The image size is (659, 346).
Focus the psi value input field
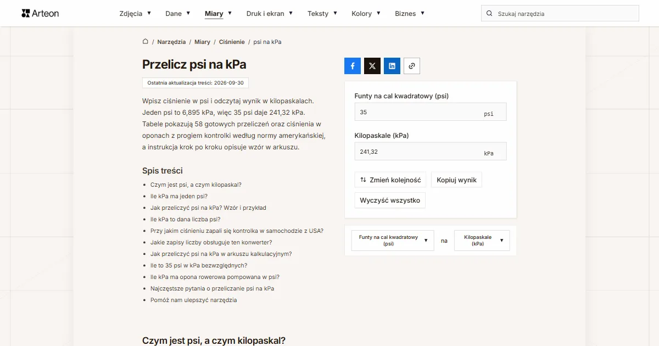[431, 112]
